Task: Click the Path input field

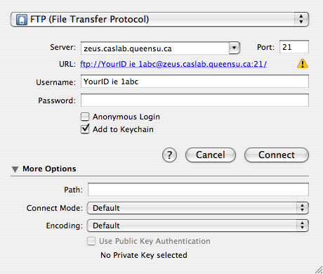Action: (x=198, y=190)
